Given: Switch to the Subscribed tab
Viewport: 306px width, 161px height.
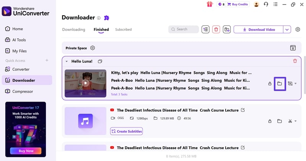Looking at the screenshot, I should 123,30.
